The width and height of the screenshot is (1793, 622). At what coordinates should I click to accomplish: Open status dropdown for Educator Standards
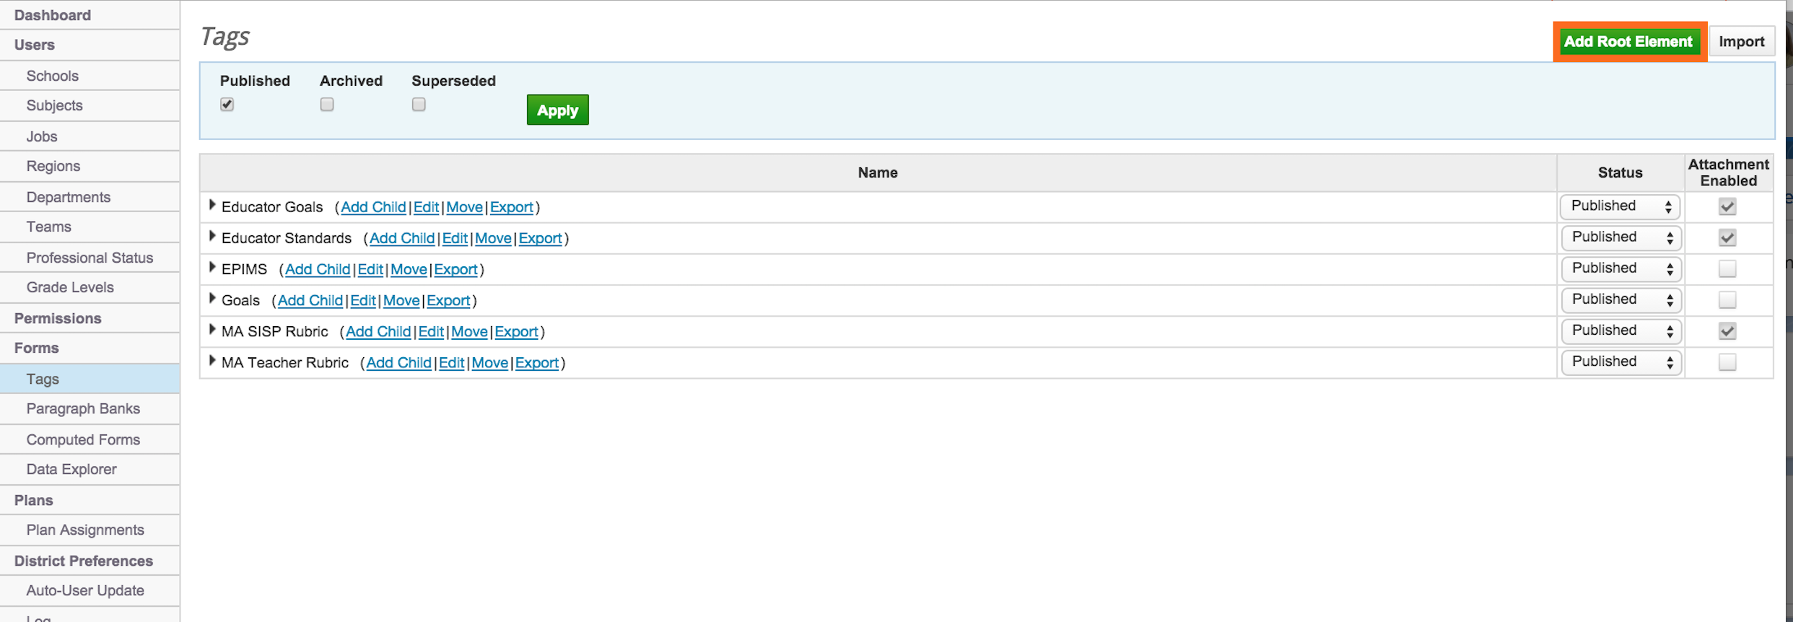tap(1620, 237)
